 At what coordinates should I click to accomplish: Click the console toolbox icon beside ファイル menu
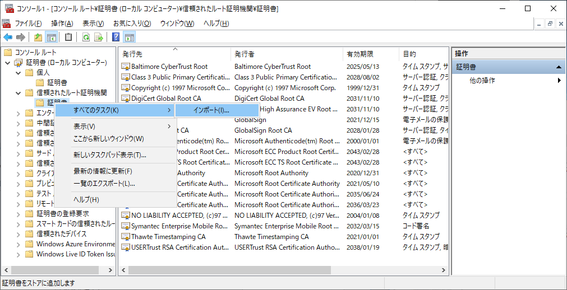tap(6, 24)
